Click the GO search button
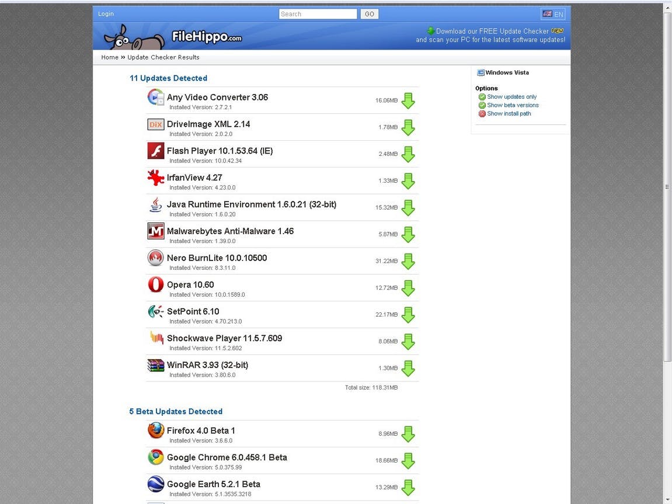672x504 pixels. pos(370,14)
